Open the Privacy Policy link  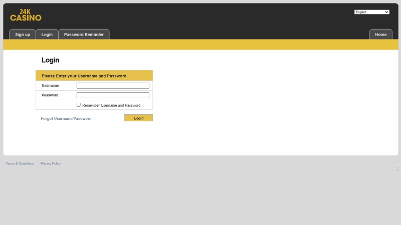pos(51,164)
